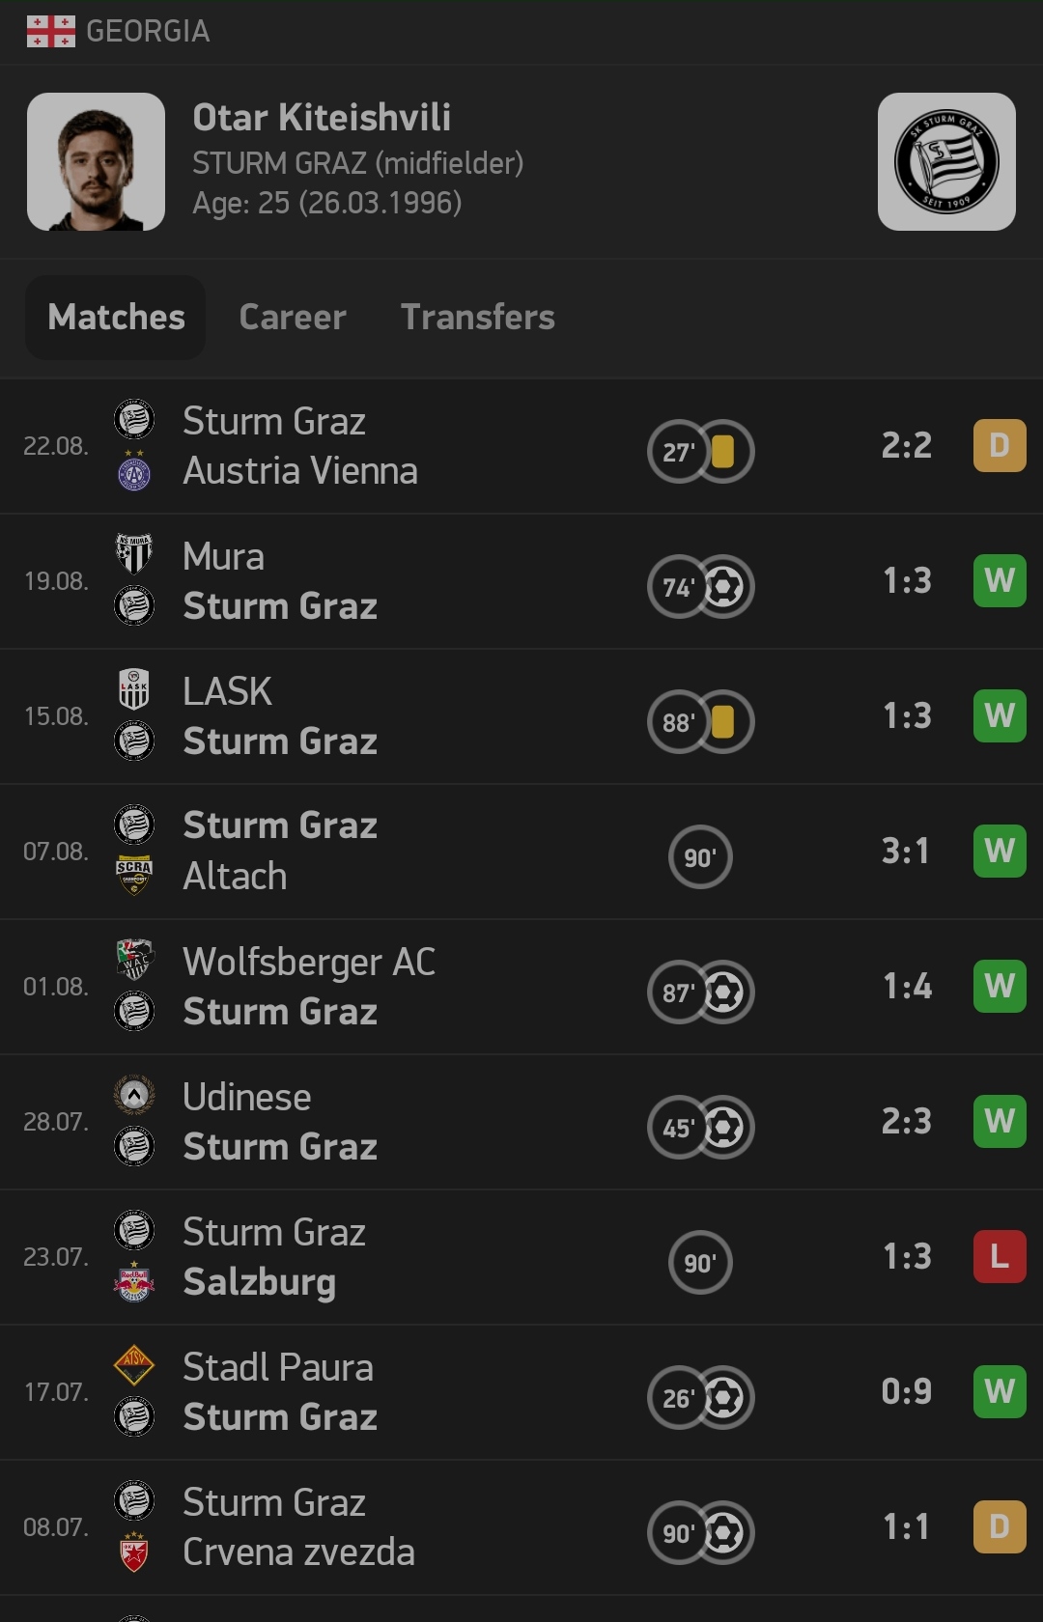Open the Transfers tab
This screenshot has height=1622, width=1043.
tap(477, 318)
